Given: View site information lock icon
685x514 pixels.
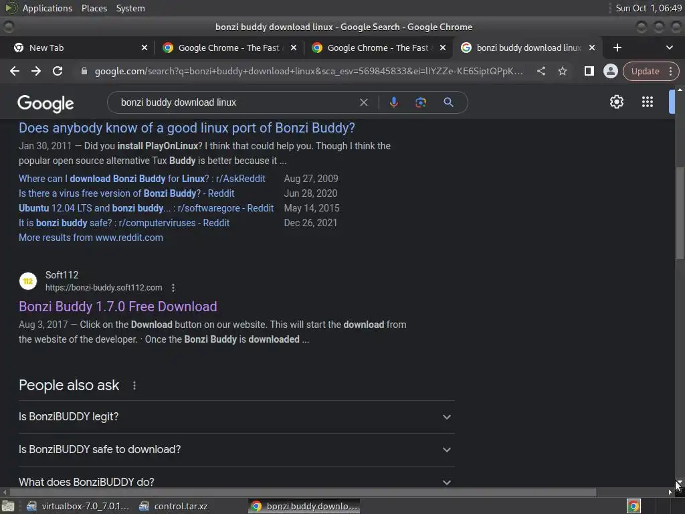Looking at the screenshot, I should pyautogui.click(x=84, y=71).
